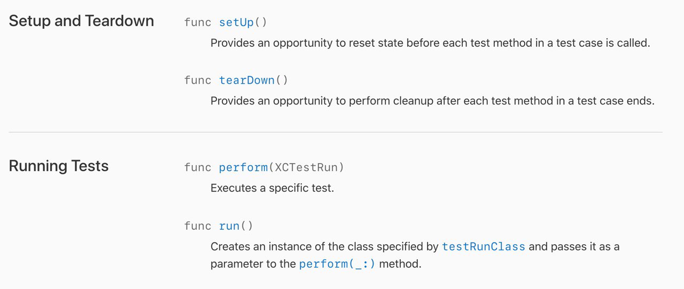
Task: Click the Setup and Teardown heading
Action: coord(81,21)
